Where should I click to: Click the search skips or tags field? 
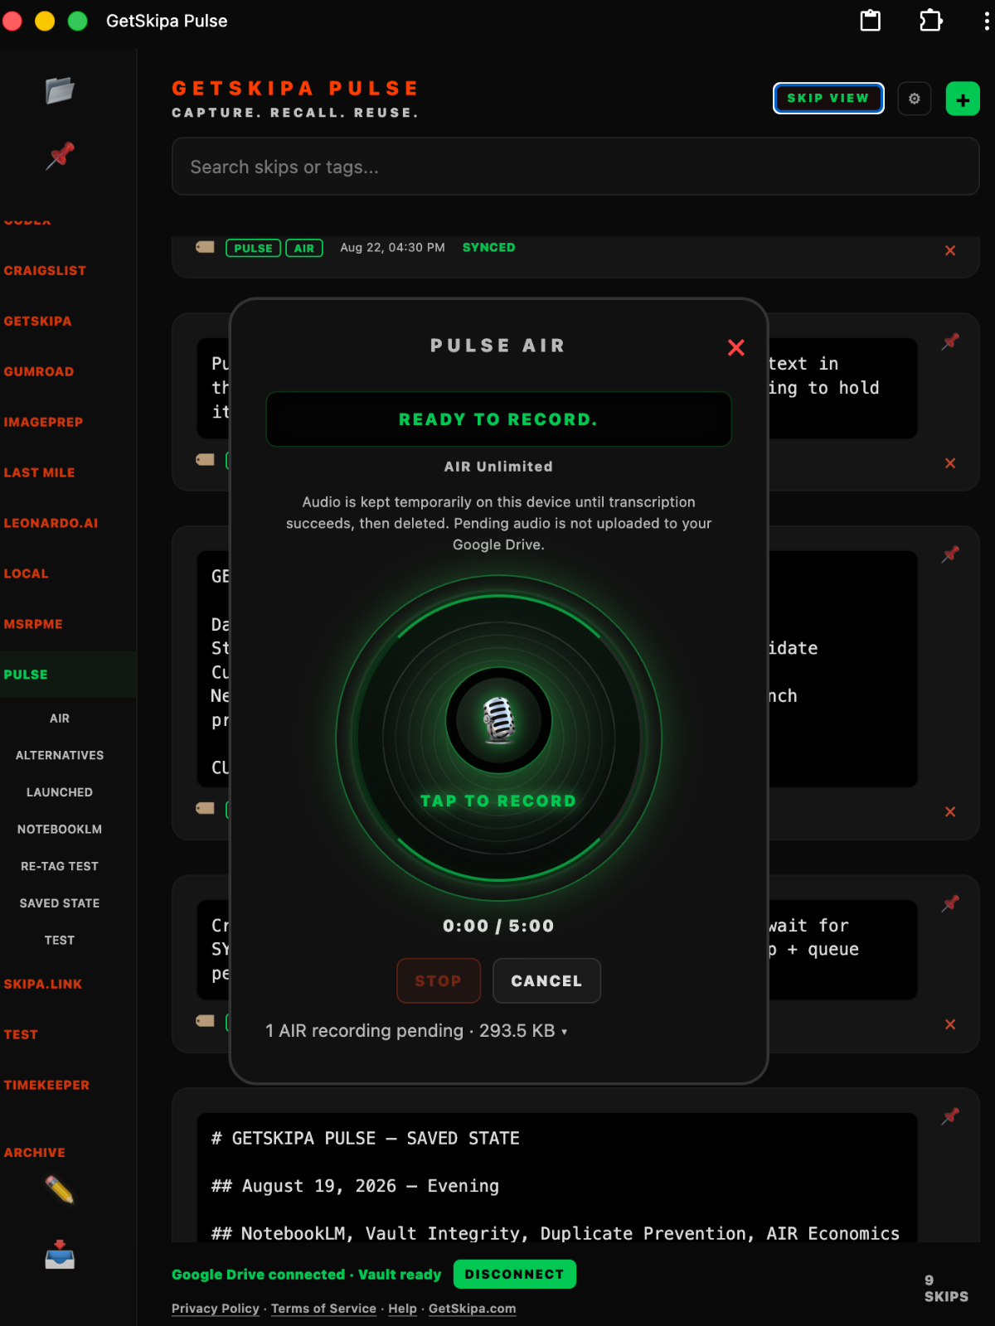575,167
